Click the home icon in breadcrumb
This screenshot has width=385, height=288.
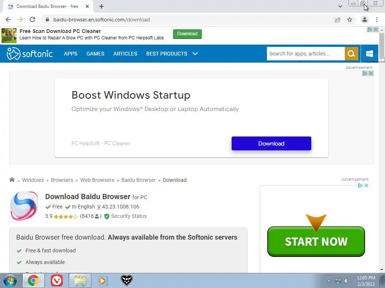pyautogui.click(x=12, y=180)
